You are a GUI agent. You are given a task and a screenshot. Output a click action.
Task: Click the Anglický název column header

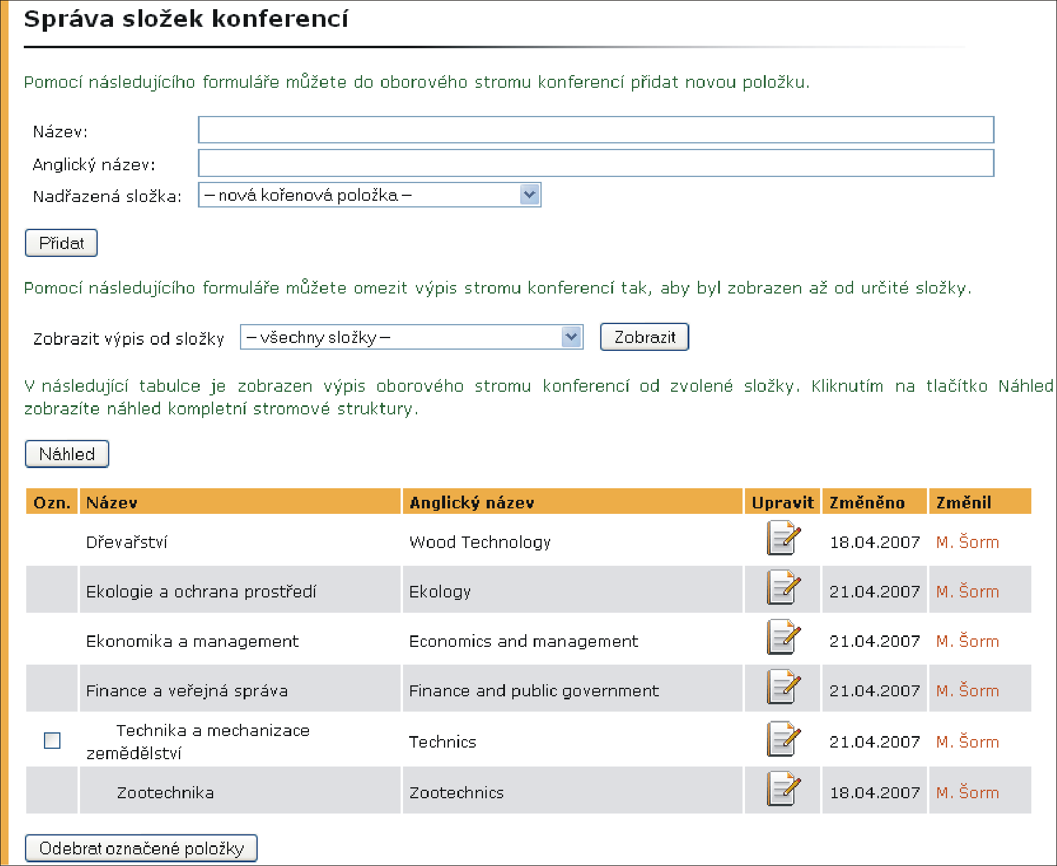(572, 502)
